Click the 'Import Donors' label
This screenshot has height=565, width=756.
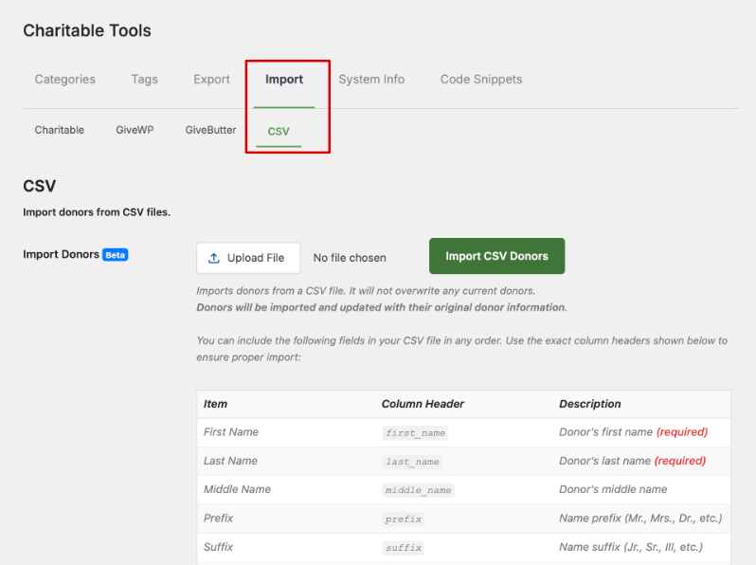(61, 254)
